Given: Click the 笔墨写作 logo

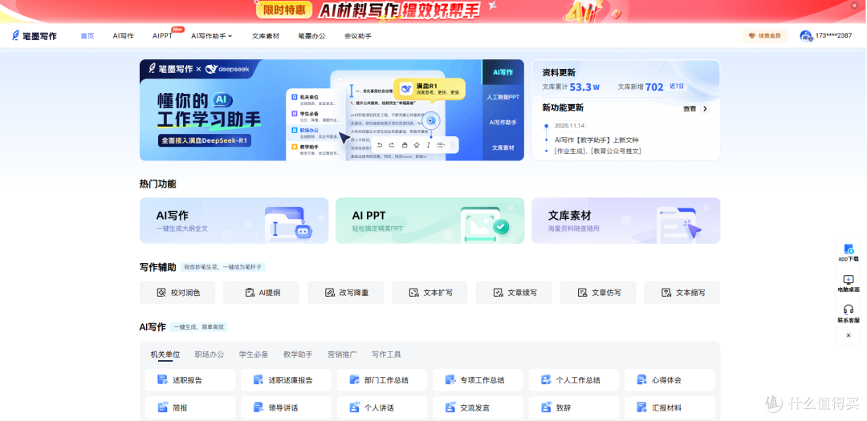Looking at the screenshot, I should 35,36.
